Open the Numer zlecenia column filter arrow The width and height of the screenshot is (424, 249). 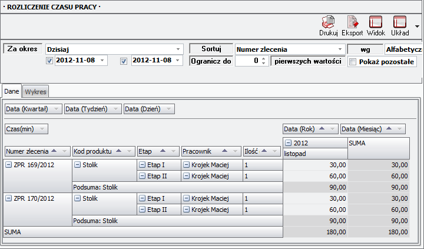(x=64, y=151)
